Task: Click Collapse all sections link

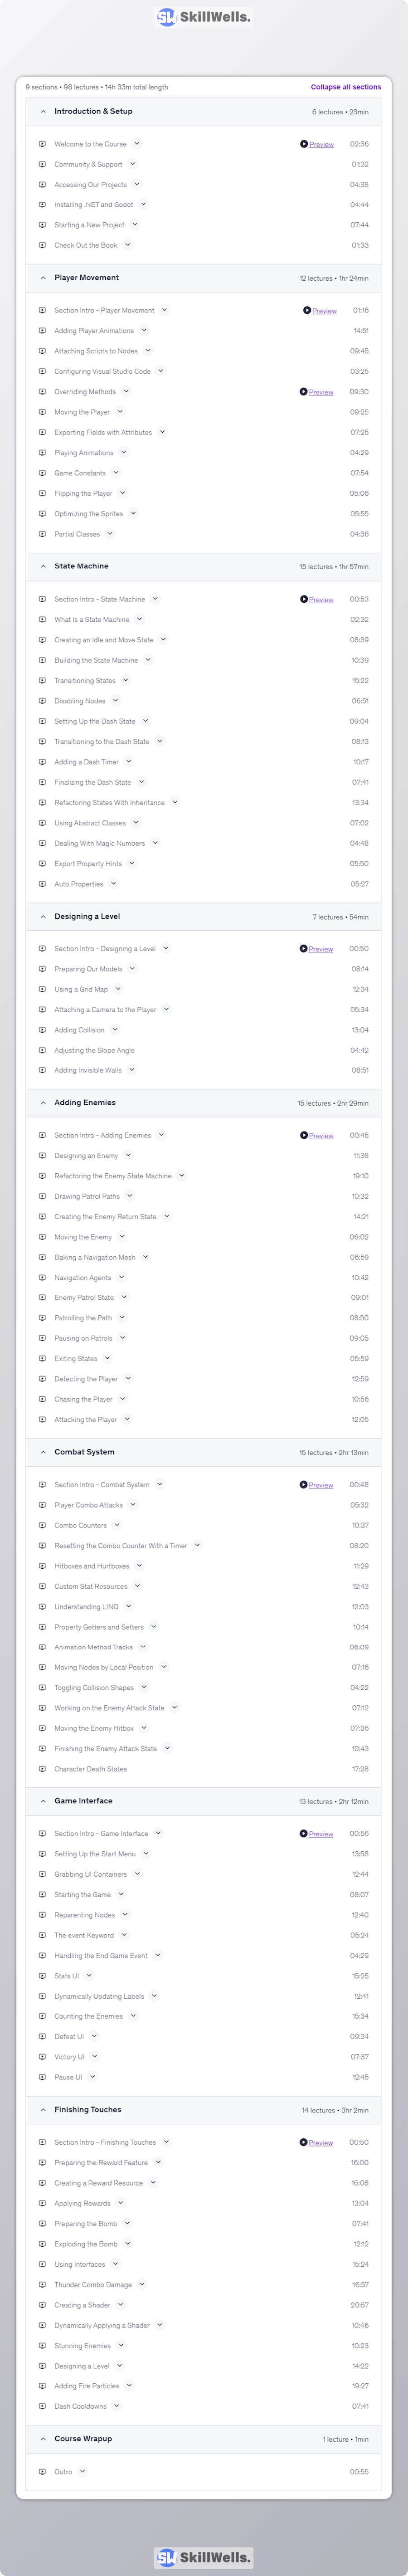Action: 345,87
